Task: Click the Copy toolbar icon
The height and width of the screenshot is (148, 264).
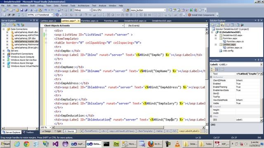Action: (x=36, y=10)
